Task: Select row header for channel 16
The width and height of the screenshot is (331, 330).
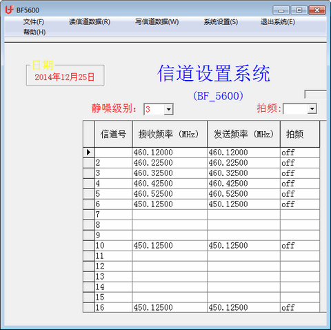Action: point(88,307)
